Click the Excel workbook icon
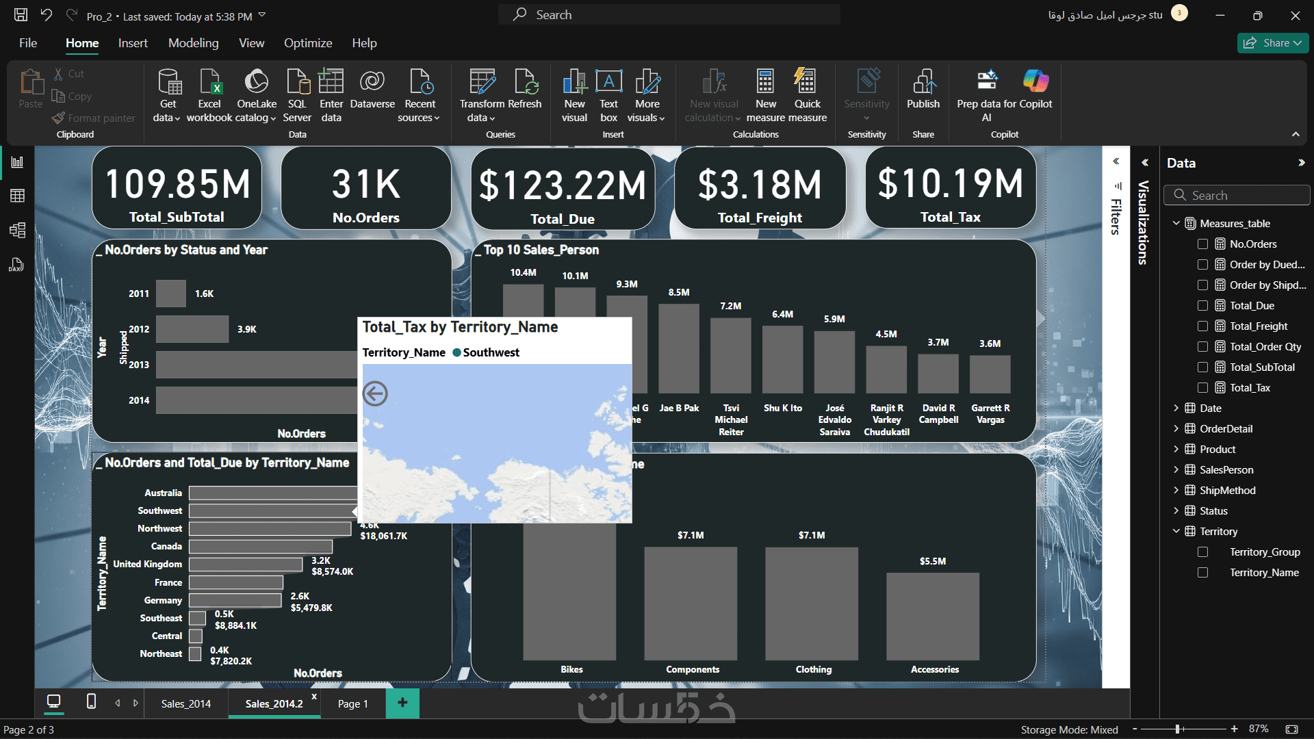Screen dimensions: 1314x739 point(209,82)
